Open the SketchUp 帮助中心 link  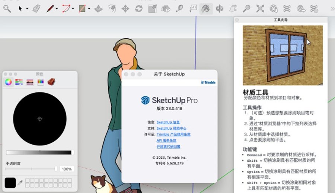click(171, 128)
